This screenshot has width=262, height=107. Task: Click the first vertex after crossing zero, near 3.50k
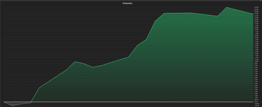click(x=39, y=88)
